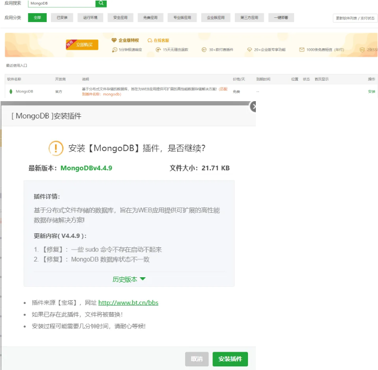Select the 全部 category tab
The width and height of the screenshot is (378, 370).
click(x=37, y=18)
